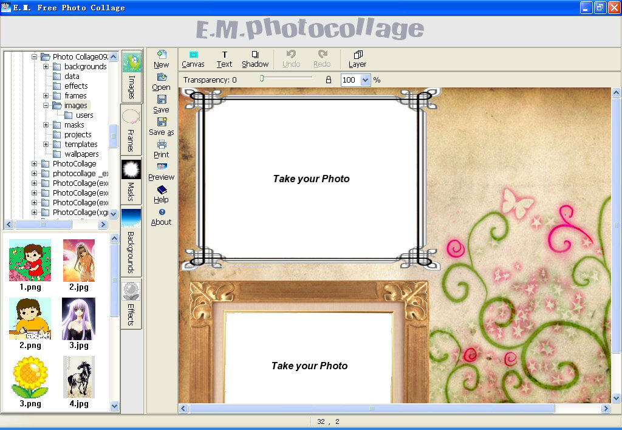The width and height of the screenshot is (622, 430).
Task: Open a file with the Open icon
Action: coord(162,77)
